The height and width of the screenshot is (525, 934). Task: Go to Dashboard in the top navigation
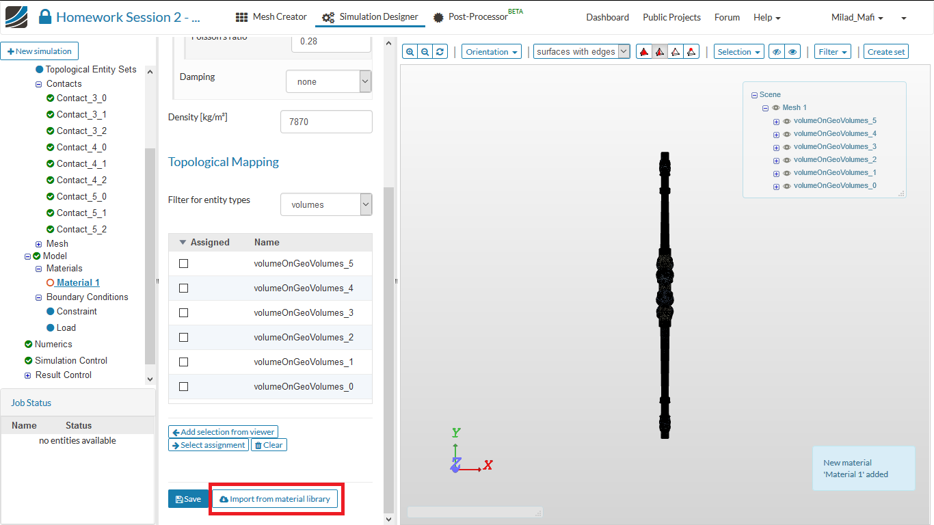pyautogui.click(x=607, y=17)
